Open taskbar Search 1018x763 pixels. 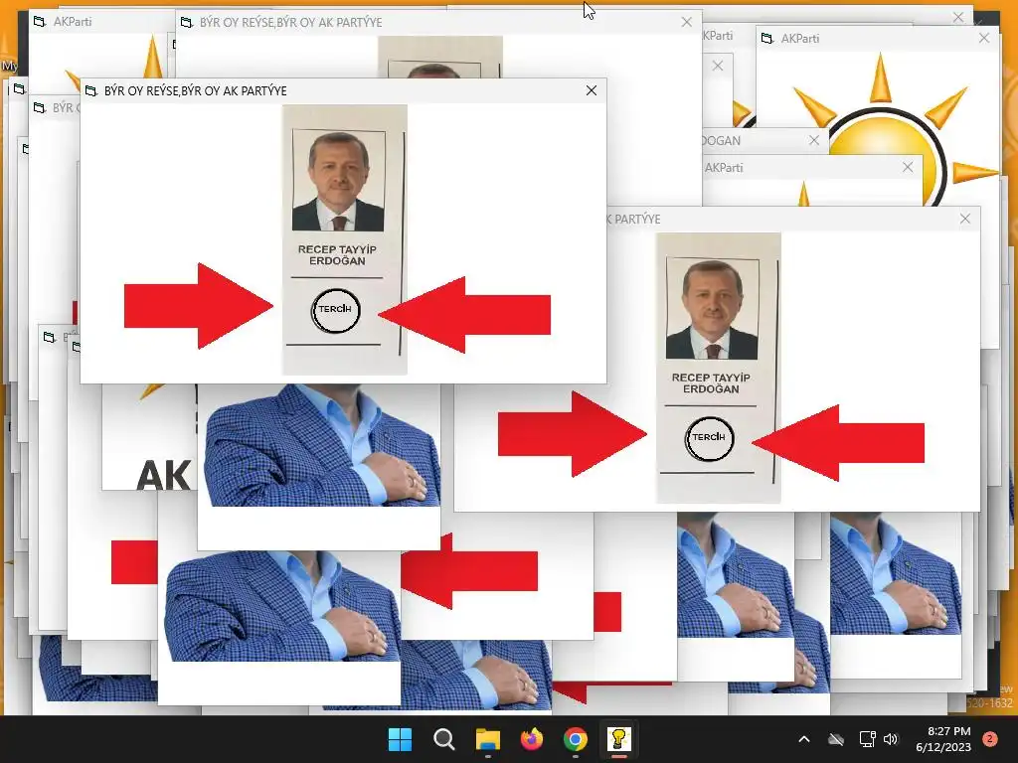tap(444, 739)
